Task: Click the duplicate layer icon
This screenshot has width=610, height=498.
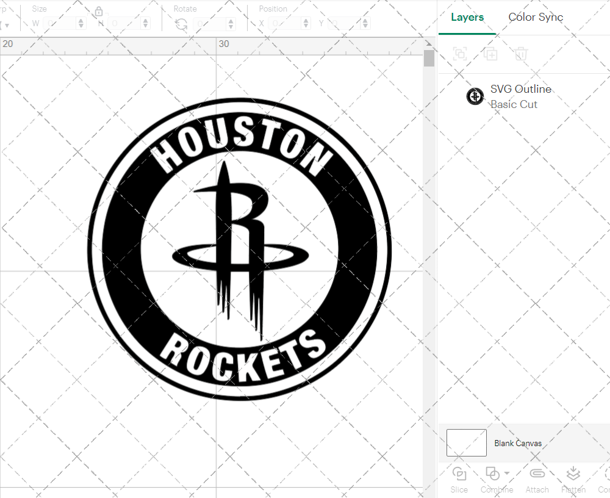Action: [490, 54]
